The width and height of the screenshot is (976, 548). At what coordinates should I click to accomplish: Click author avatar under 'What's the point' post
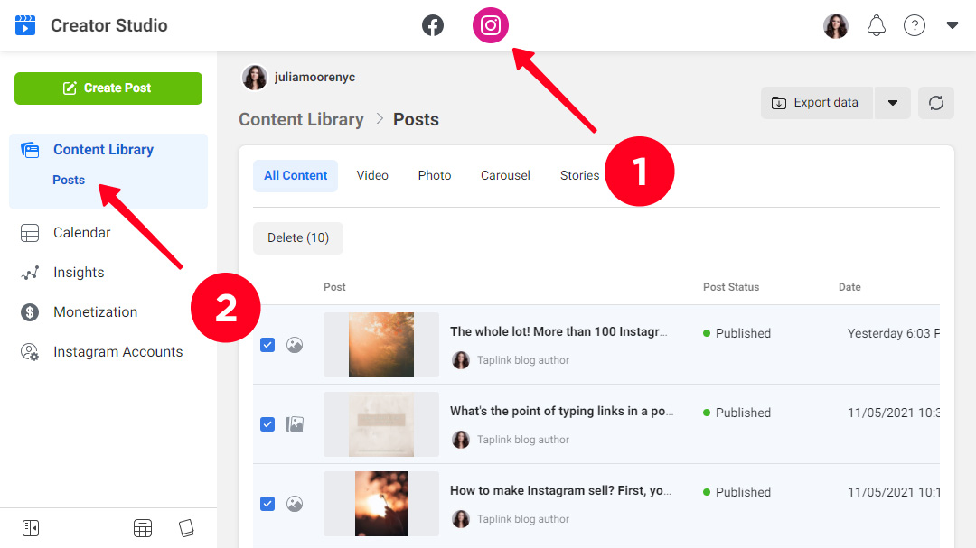461,440
